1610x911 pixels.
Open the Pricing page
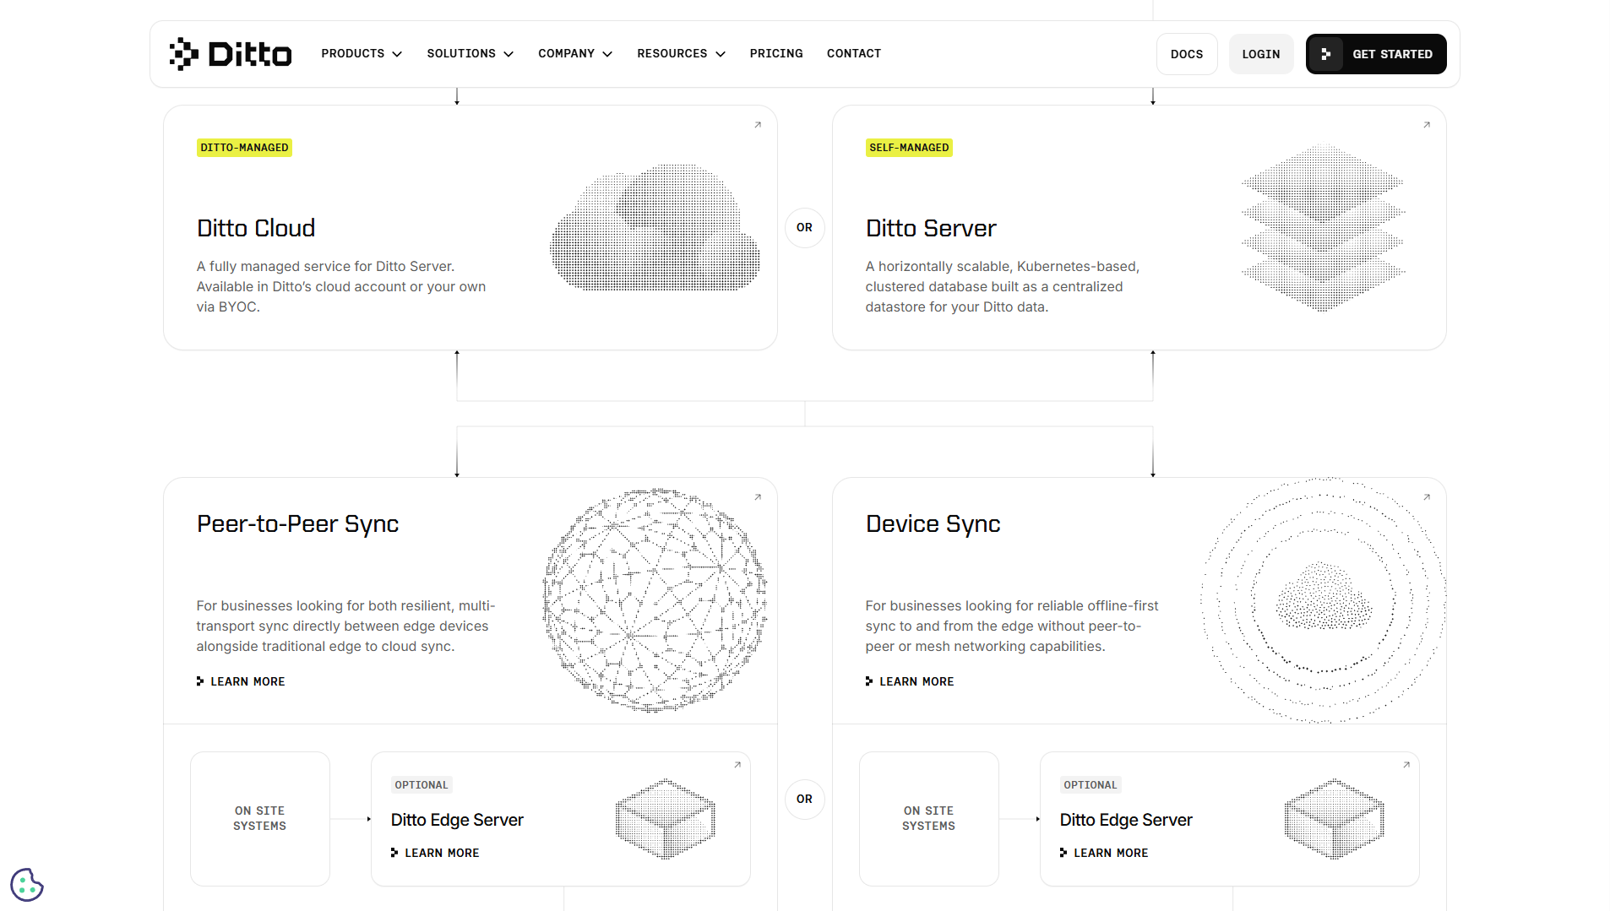776,54
